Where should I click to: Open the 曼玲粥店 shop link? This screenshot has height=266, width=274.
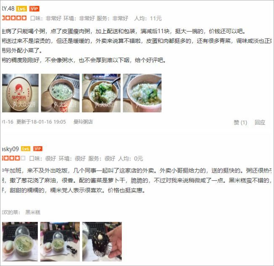tap(83, 122)
